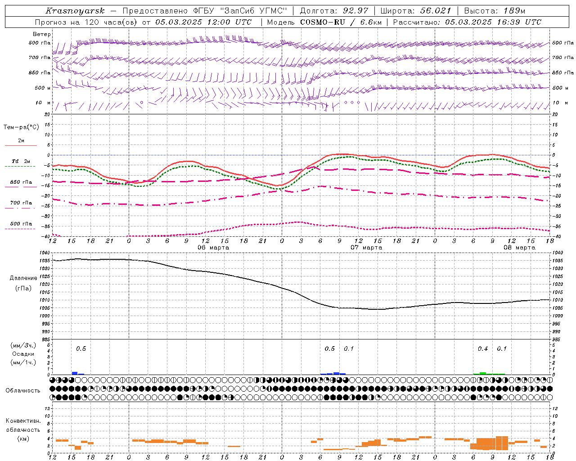Click the Krasnoyarsk station title
Screen dimensions: 576x461
[x=75, y=11]
